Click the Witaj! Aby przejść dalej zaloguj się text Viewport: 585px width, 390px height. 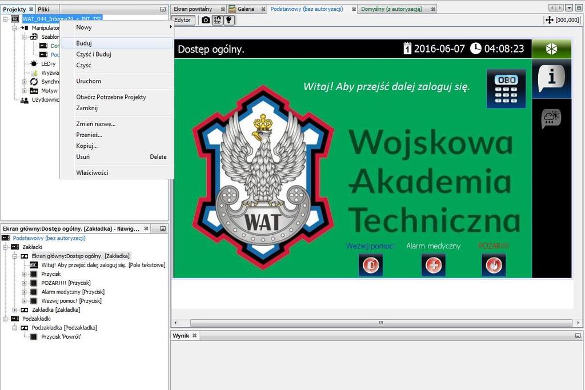click(386, 87)
